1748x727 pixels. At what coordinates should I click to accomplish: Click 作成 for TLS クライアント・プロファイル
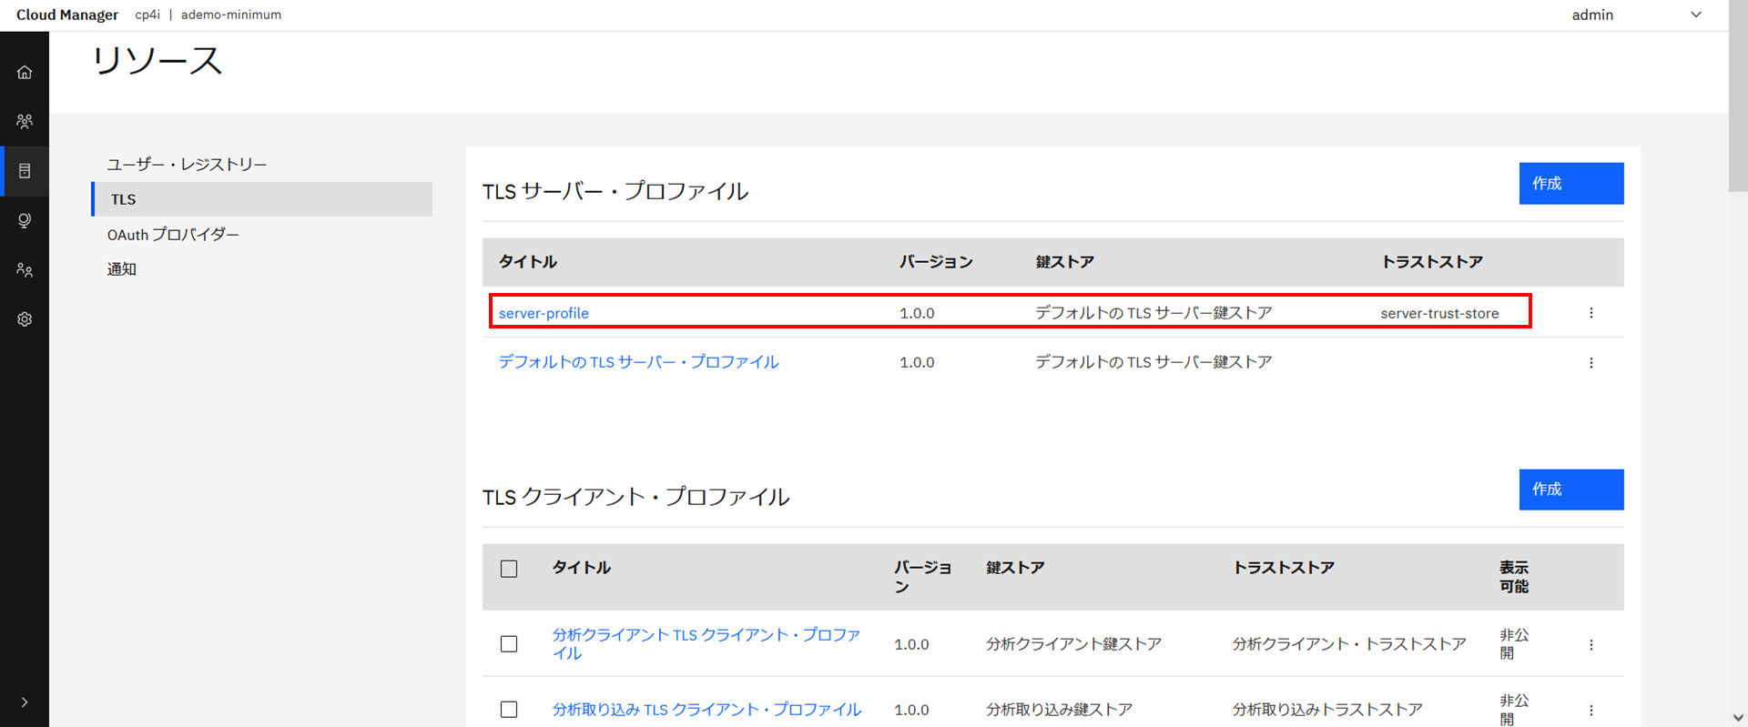(x=1571, y=490)
